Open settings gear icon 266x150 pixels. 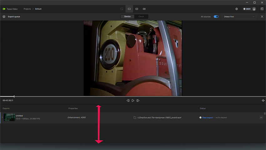tap(237, 9)
